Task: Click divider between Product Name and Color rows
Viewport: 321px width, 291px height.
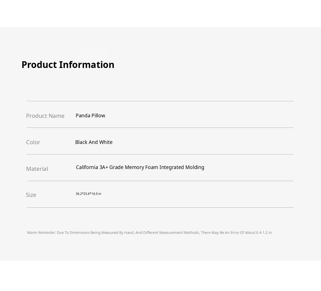Action: 160,128
